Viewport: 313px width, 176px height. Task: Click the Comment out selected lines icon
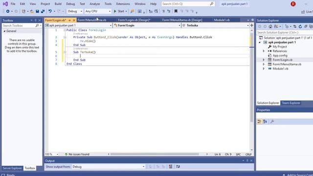point(163,11)
